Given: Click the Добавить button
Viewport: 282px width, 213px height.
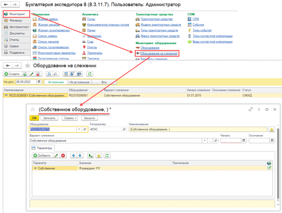Looking at the screenshot, I should pyautogui.click(x=42, y=156).
